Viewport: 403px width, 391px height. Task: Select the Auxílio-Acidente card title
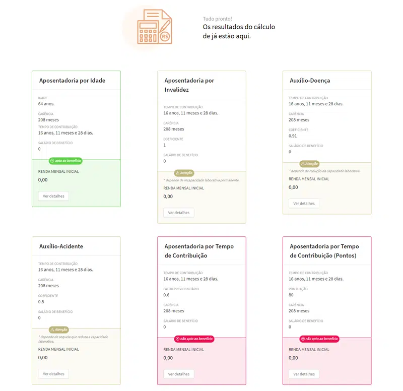61,246
